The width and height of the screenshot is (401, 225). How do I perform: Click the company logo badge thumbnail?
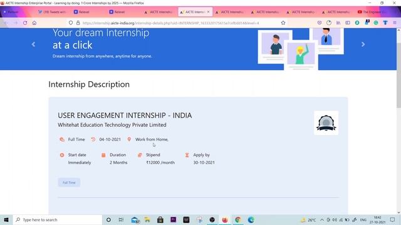tap(326, 123)
